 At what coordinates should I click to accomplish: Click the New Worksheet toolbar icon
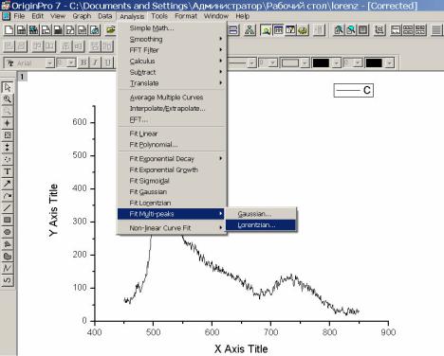(x=21, y=30)
